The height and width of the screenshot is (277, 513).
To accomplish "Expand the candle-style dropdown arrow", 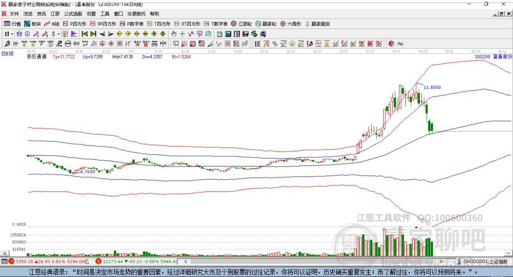I will point(59,33).
